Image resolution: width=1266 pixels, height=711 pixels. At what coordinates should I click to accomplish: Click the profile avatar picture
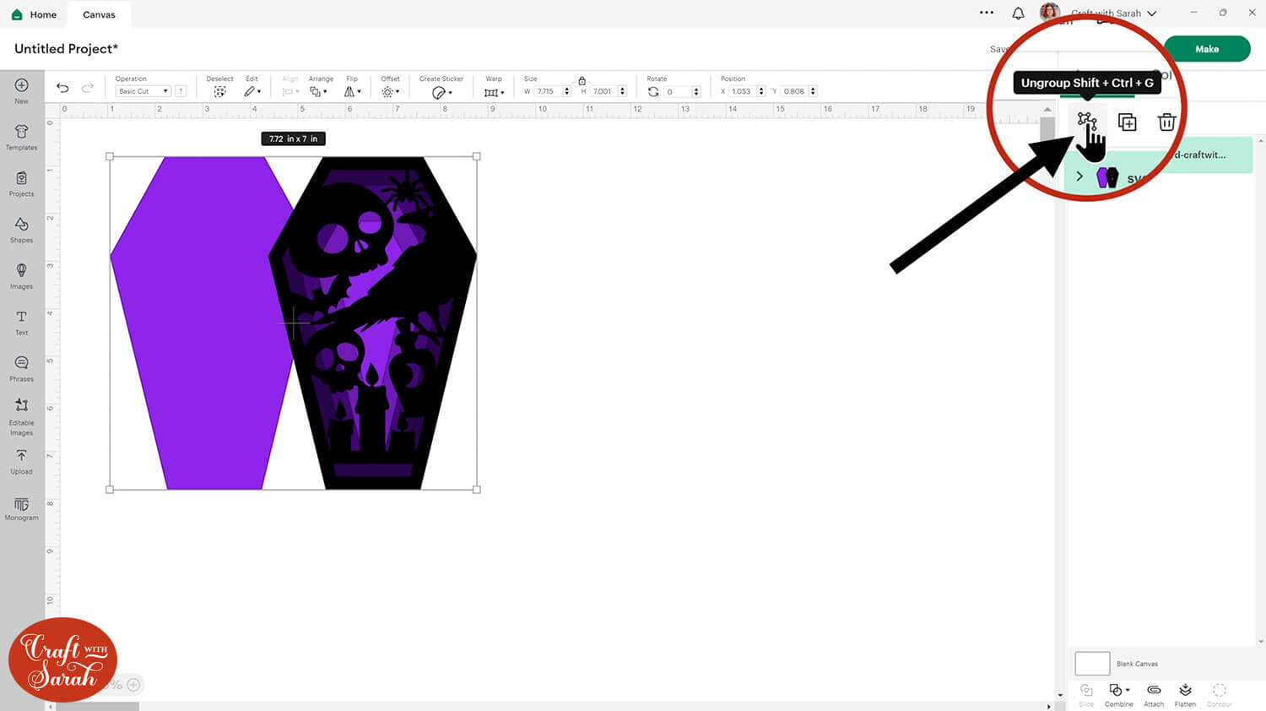(1050, 12)
